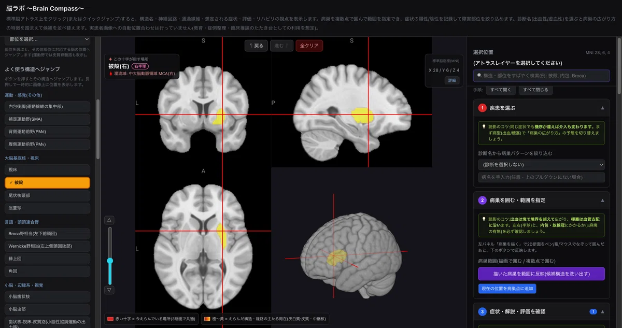The width and height of the screenshot is (622, 328).
Task: Click the purple step 2 number badge
Action: pyautogui.click(x=482, y=200)
